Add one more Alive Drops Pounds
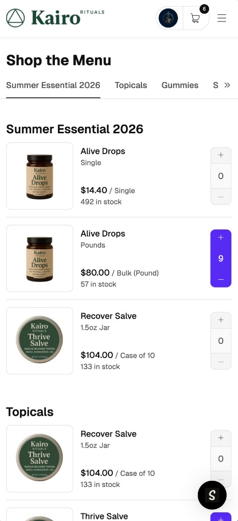 click(221, 238)
